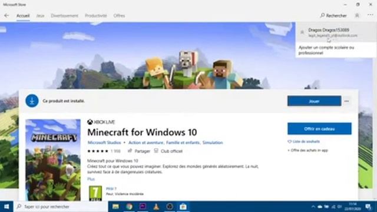Open File Explorer from taskbar
The image size is (377, 212).
click(x=115, y=207)
